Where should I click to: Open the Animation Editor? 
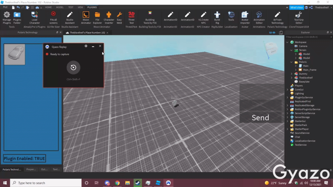259,18
